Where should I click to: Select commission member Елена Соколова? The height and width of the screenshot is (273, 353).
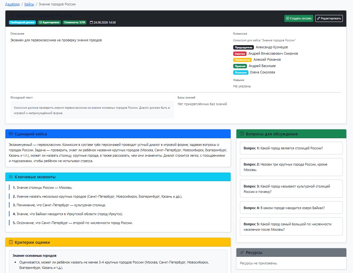point(262,72)
